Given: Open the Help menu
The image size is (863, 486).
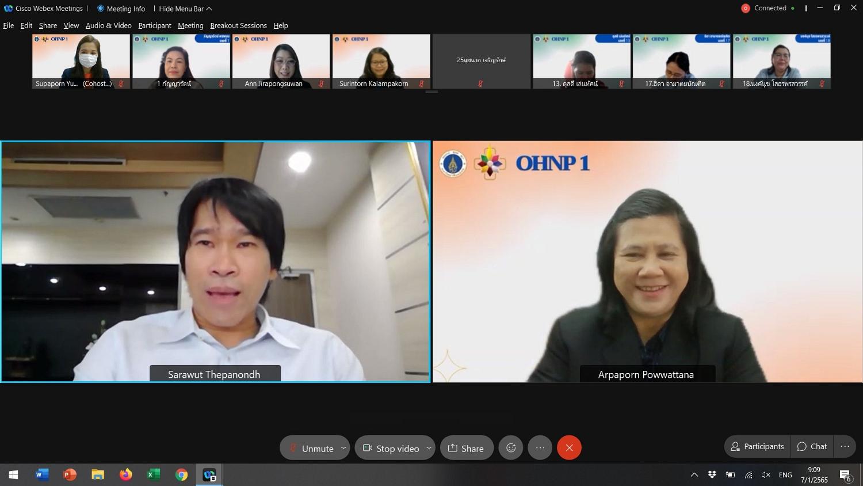Looking at the screenshot, I should click(x=281, y=25).
